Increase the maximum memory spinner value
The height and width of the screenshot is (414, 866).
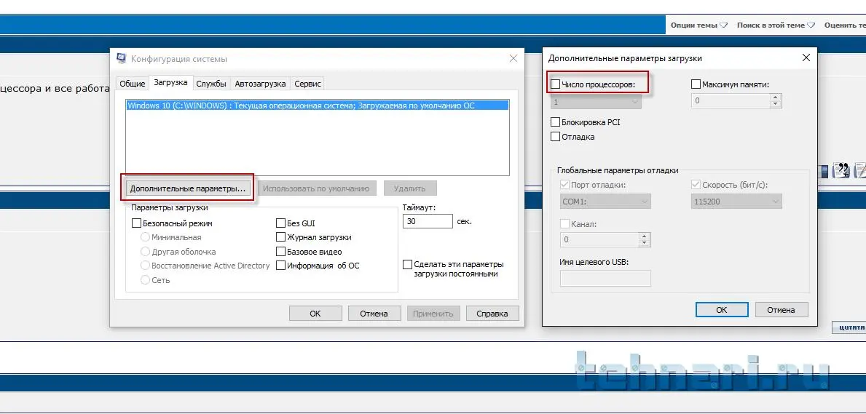776,97
